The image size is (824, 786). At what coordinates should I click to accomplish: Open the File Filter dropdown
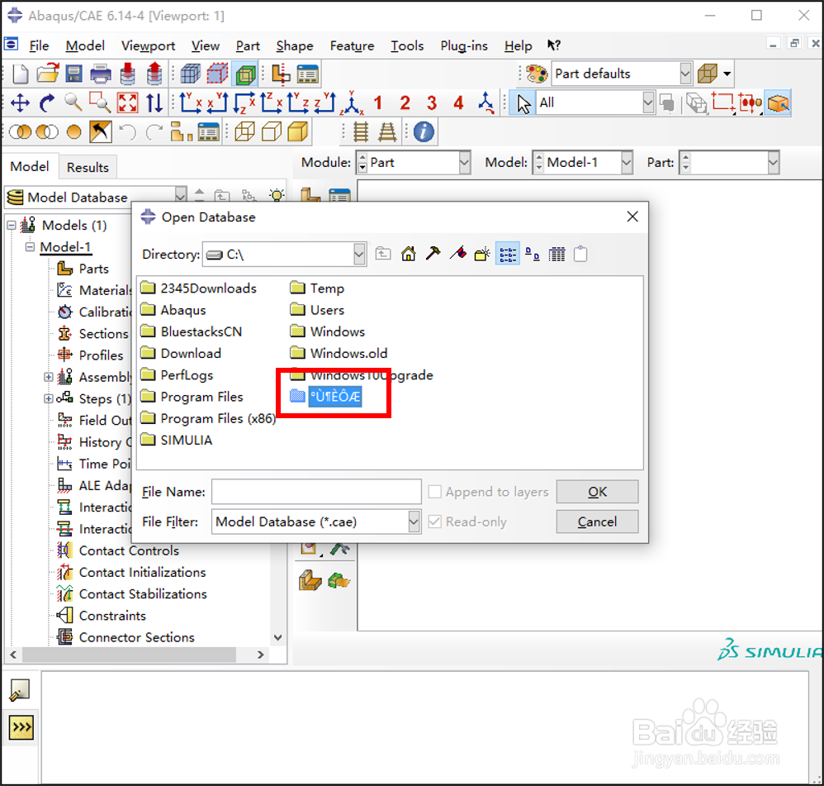point(414,522)
